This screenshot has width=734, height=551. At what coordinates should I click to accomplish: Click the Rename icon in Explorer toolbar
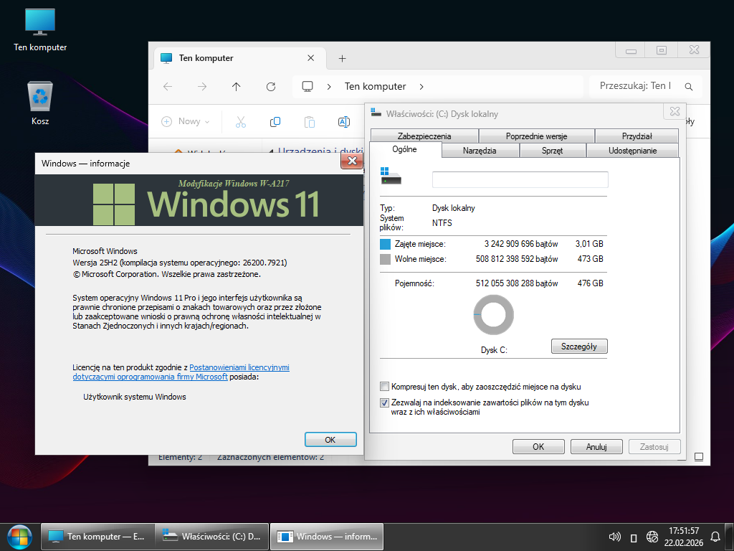(343, 122)
